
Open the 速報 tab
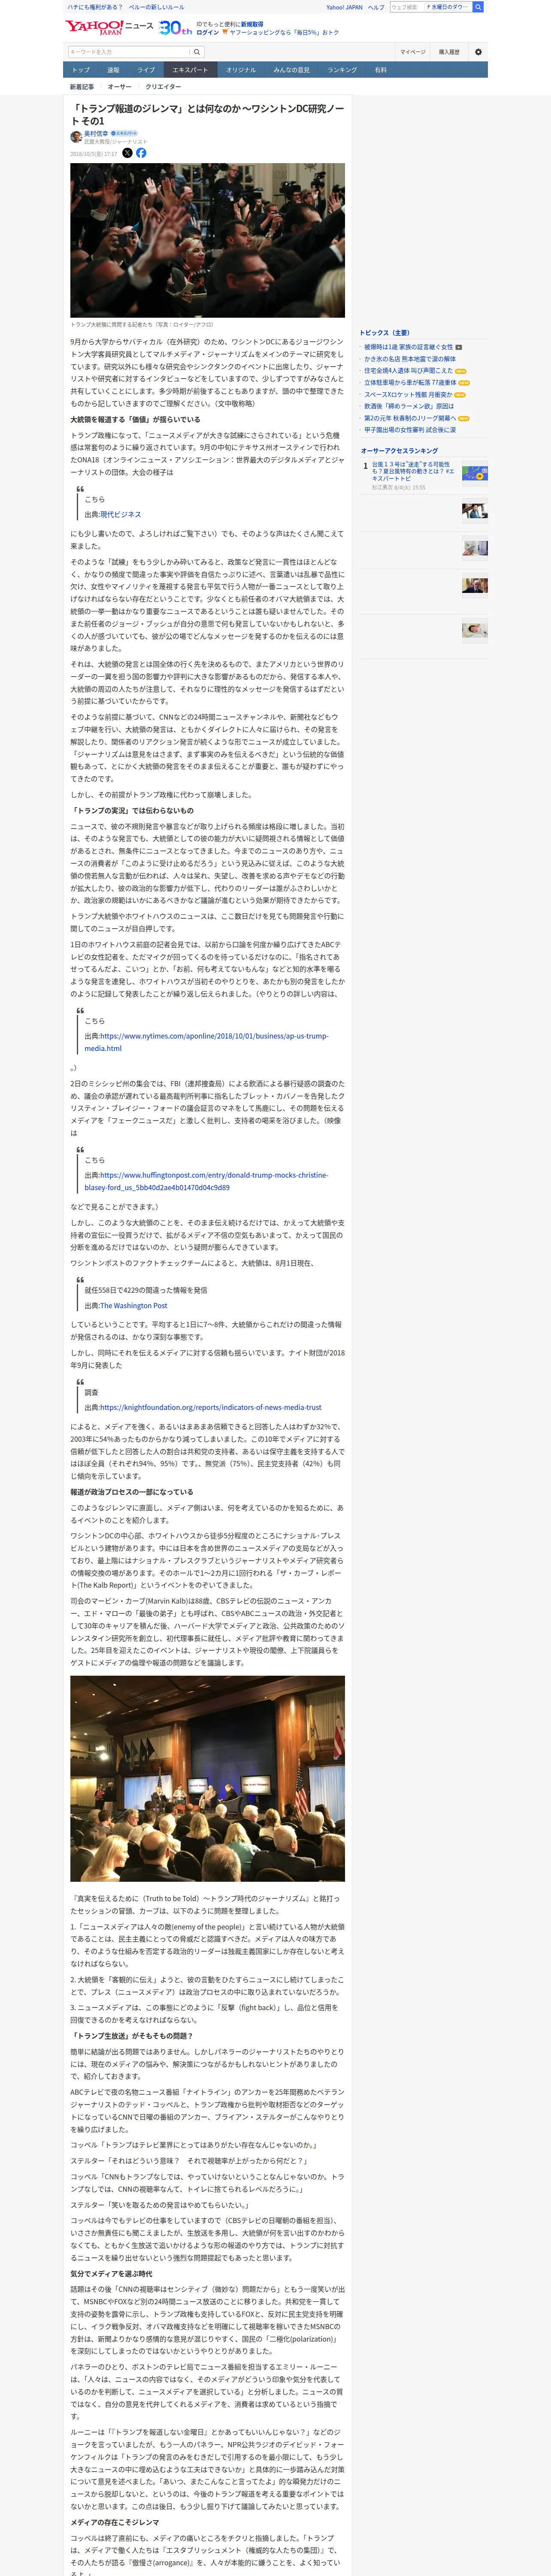pos(113,70)
